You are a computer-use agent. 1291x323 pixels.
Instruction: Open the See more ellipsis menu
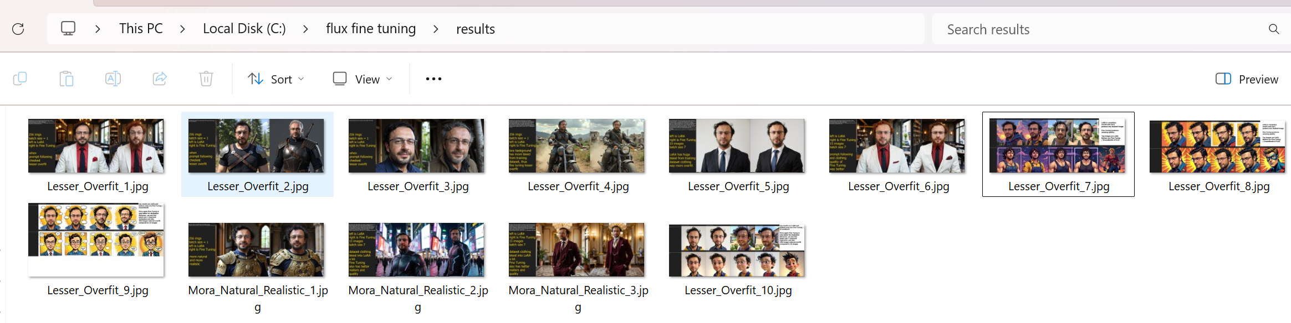tap(433, 79)
